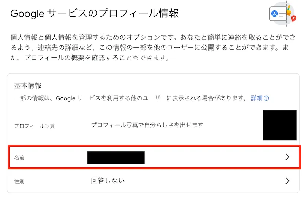Open the 詳細 link
The height and width of the screenshot is (197, 304).
click(256, 98)
